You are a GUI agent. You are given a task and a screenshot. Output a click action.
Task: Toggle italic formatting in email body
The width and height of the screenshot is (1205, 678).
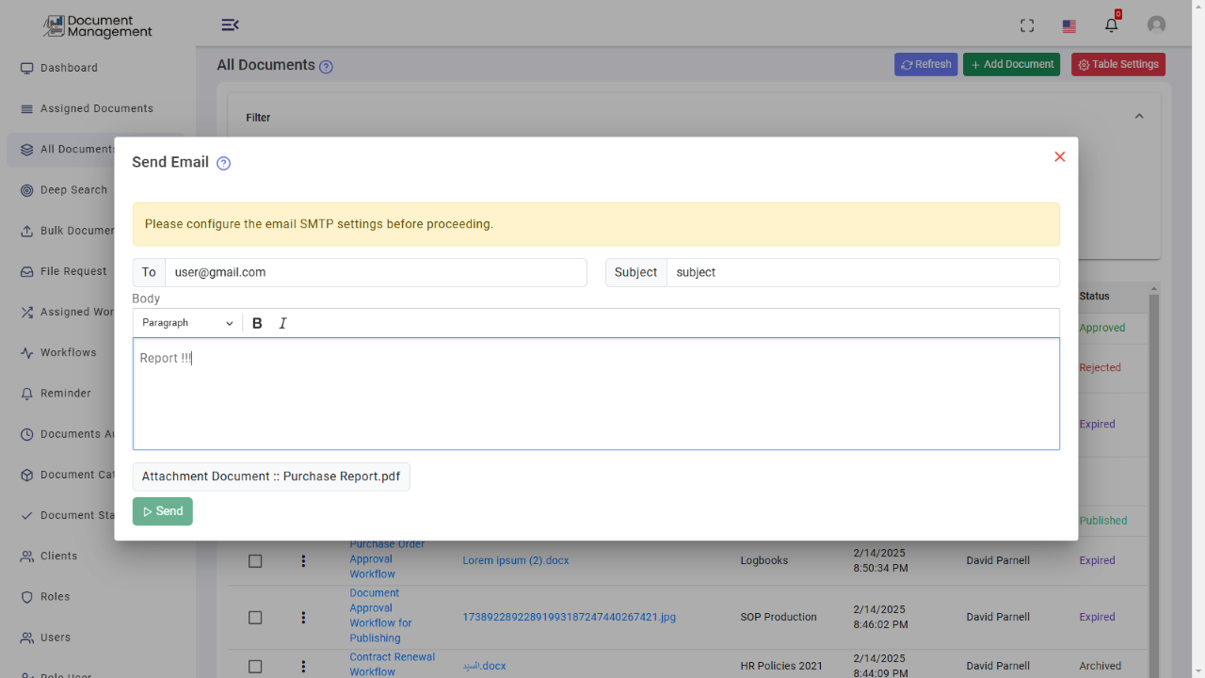coord(282,323)
